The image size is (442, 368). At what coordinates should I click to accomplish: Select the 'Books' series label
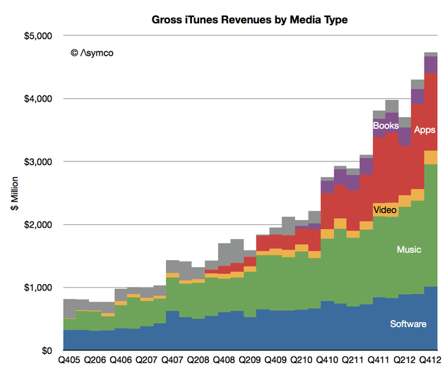[386, 125]
